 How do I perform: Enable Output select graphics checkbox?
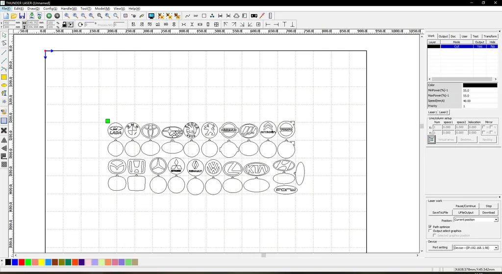[430, 231]
